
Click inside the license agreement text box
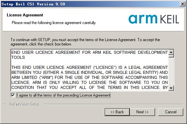point(90,70)
